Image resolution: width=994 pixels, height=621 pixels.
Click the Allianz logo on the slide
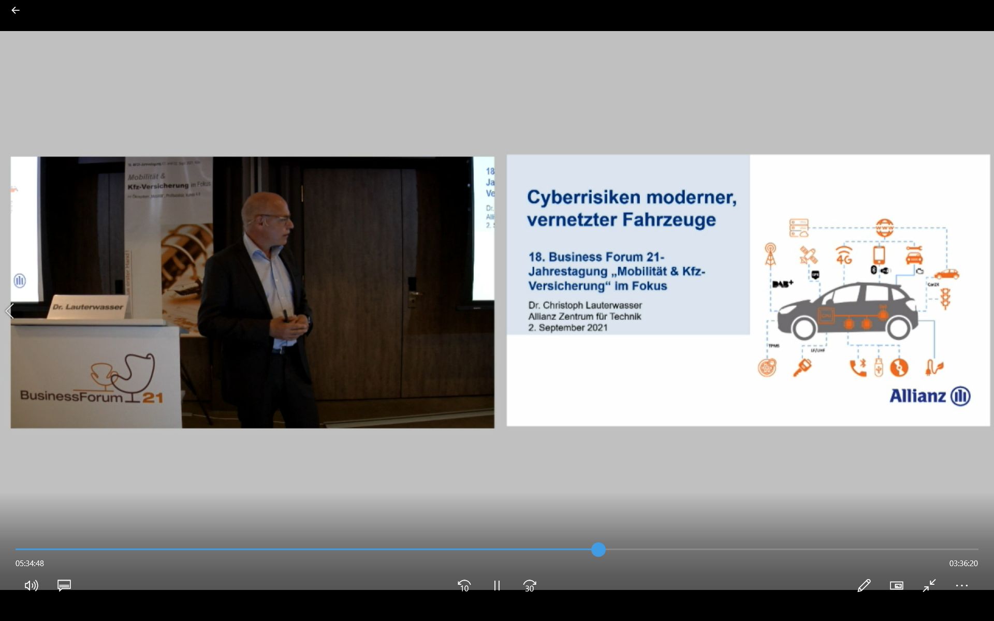tap(930, 396)
